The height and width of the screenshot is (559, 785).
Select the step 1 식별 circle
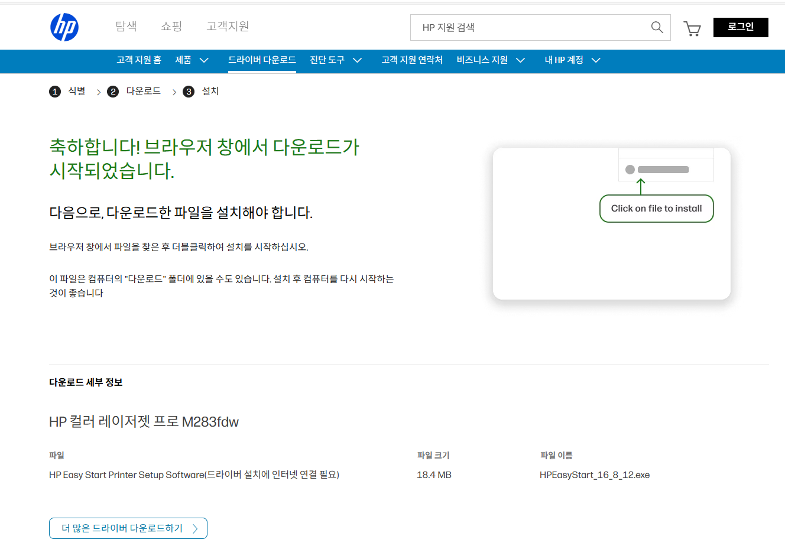point(55,92)
